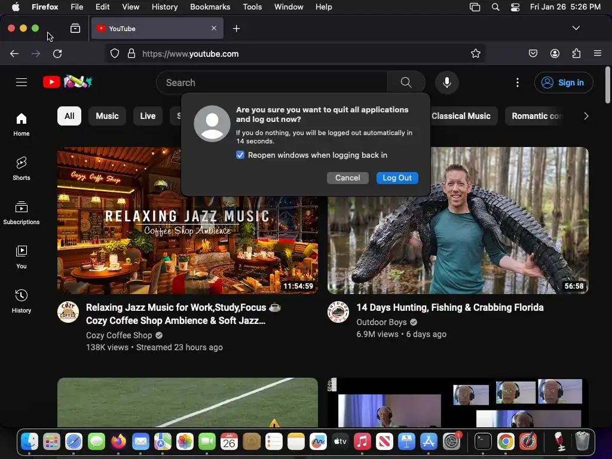
Task: Open tracking protection shield icon
Action: click(x=114, y=53)
